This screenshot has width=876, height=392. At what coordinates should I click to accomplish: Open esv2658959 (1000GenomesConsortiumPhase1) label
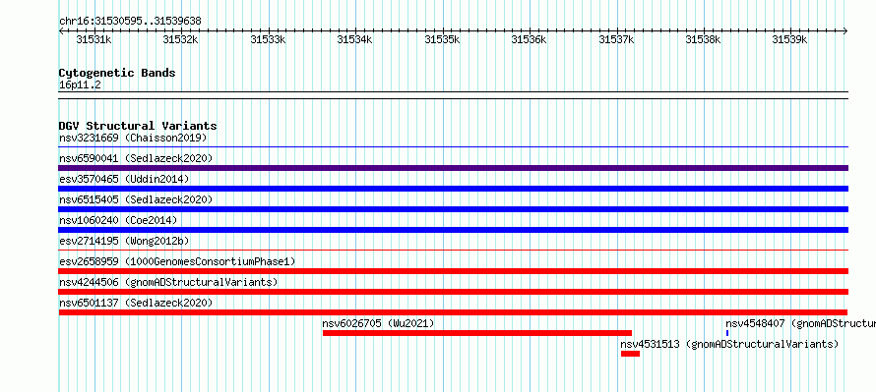click(177, 261)
